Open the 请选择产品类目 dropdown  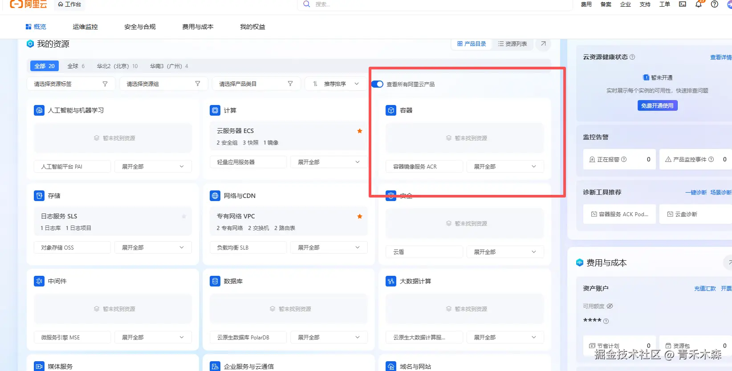click(x=256, y=84)
